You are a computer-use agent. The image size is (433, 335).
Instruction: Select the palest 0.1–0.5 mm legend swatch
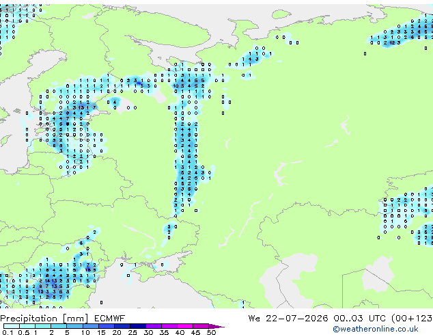coord(12,326)
